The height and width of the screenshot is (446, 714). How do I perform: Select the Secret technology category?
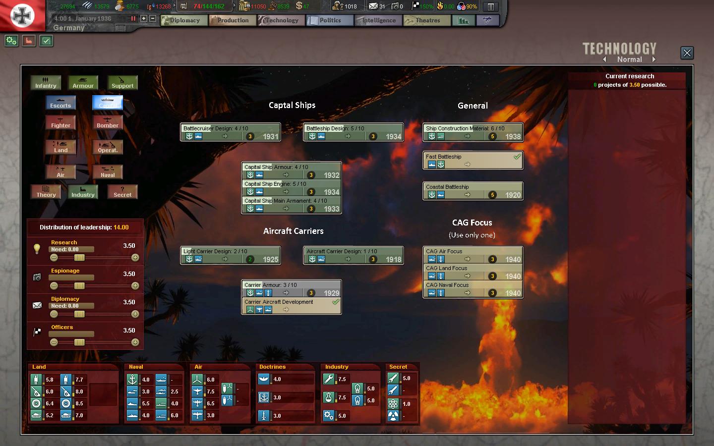point(122,192)
